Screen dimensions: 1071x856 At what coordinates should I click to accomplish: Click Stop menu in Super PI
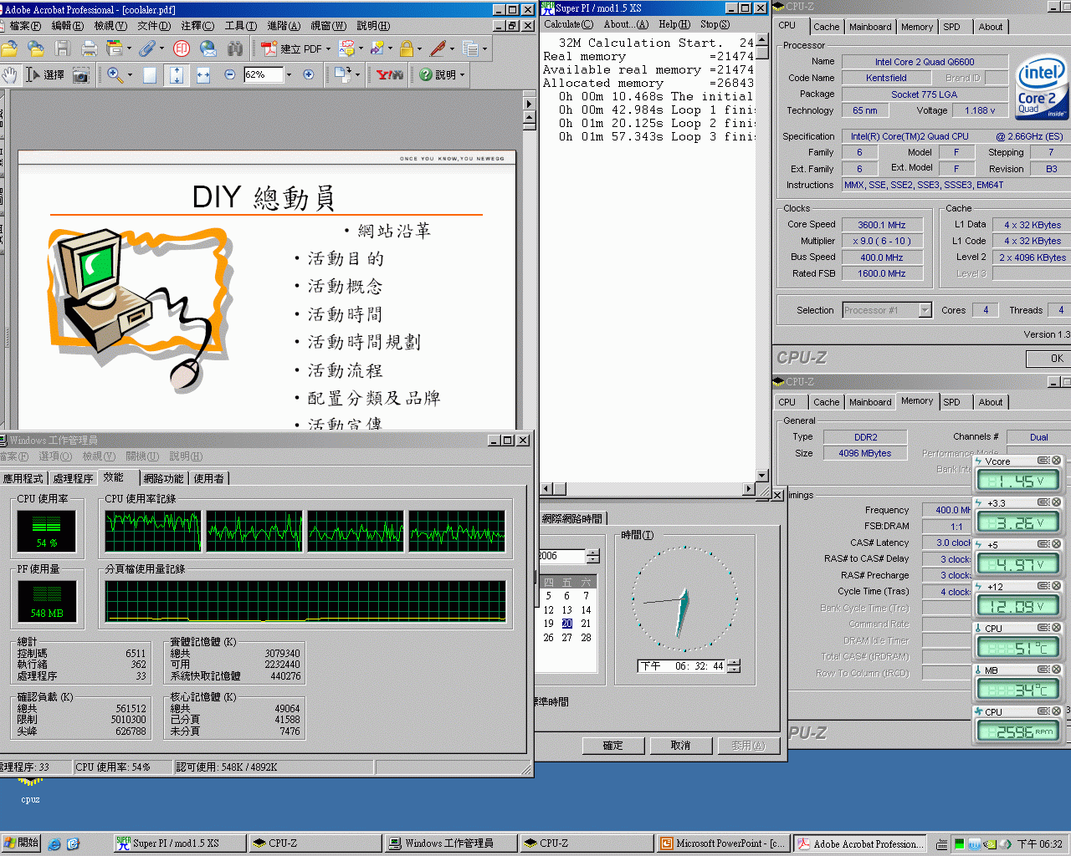pyautogui.click(x=715, y=24)
